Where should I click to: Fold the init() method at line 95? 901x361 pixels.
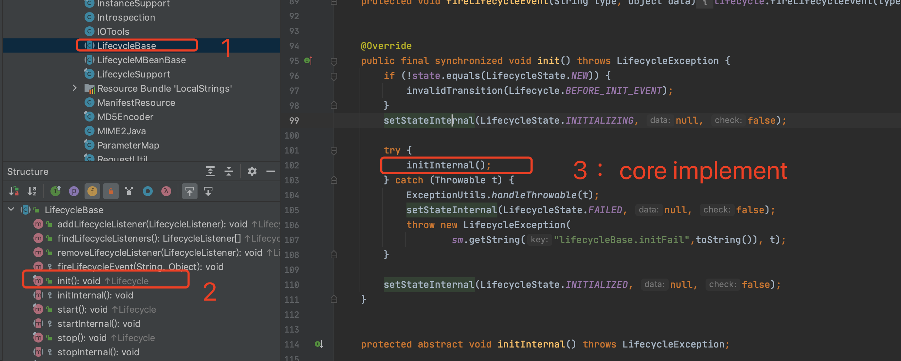[x=334, y=61]
